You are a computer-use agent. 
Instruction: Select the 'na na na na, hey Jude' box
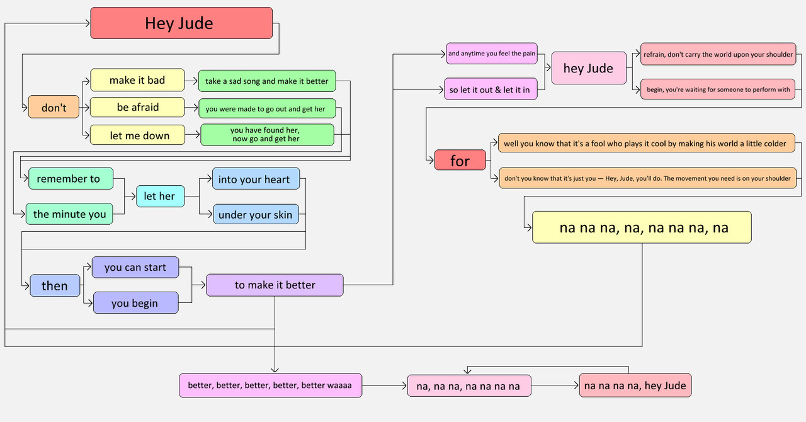pos(635,385)
